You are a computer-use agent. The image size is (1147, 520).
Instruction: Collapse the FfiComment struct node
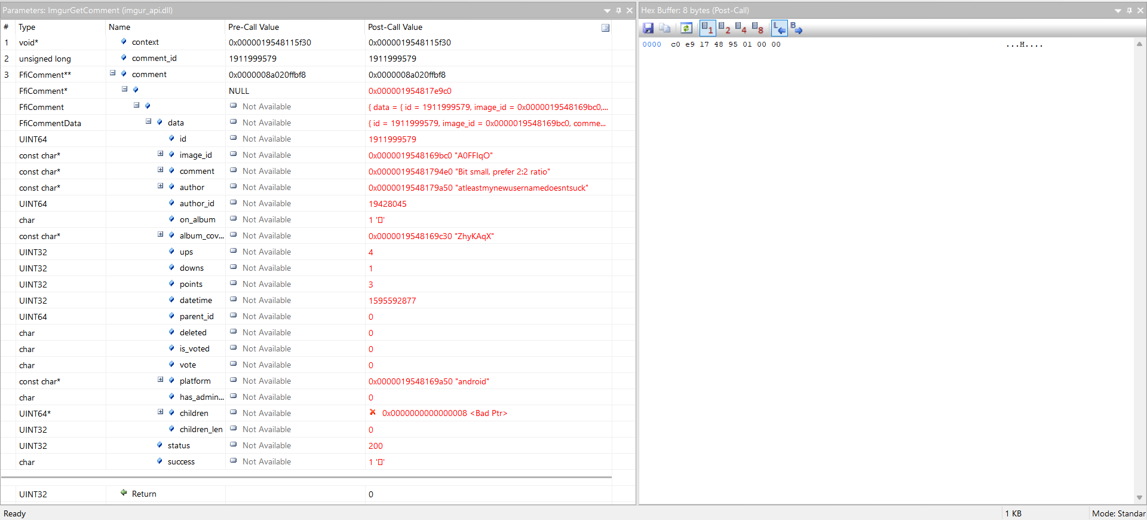tap(136, 105)
